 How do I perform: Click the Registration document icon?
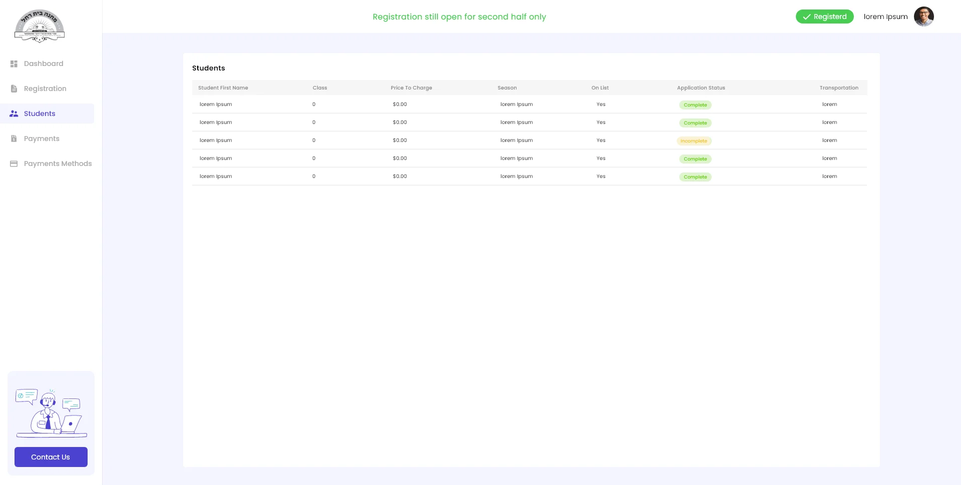[x=14, y=88]
